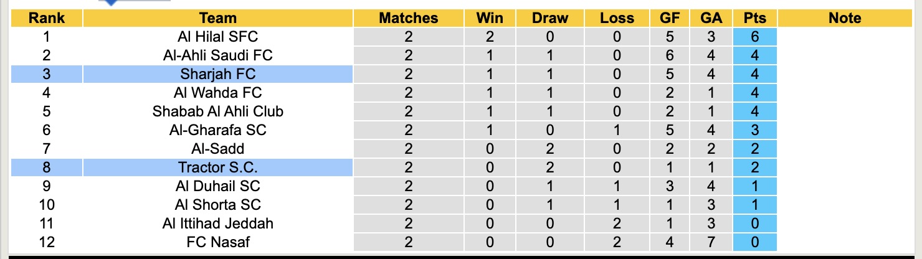
Task: Select the Draw column header
Action: click(550, 18)
